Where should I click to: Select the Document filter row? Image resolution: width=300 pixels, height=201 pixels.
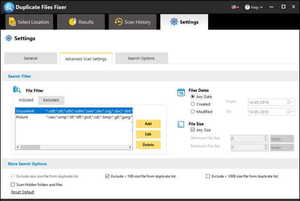pyautogui.click(x=74, y=111)
